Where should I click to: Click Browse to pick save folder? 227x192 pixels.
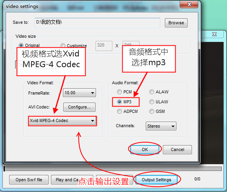[x=176, y=23]
